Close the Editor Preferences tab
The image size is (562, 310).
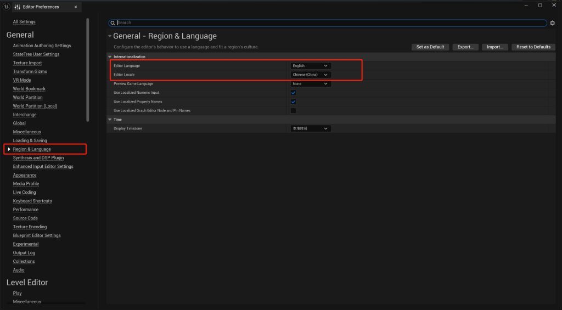[76, 7]
